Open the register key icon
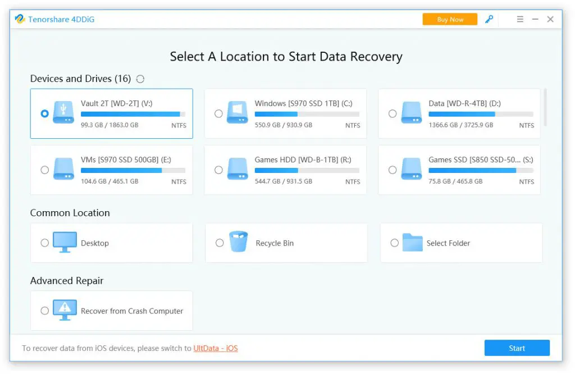 [x=489, y=19]
